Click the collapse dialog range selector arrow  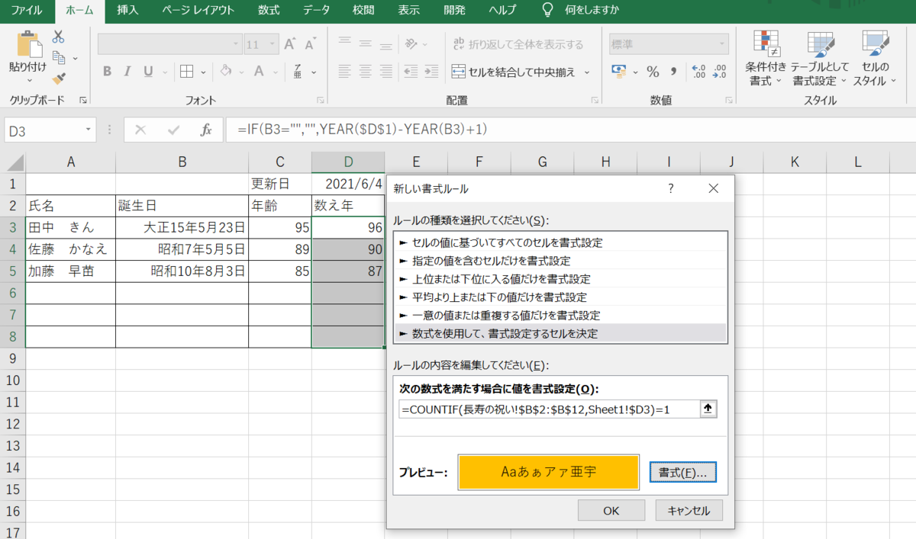(708, 409)
